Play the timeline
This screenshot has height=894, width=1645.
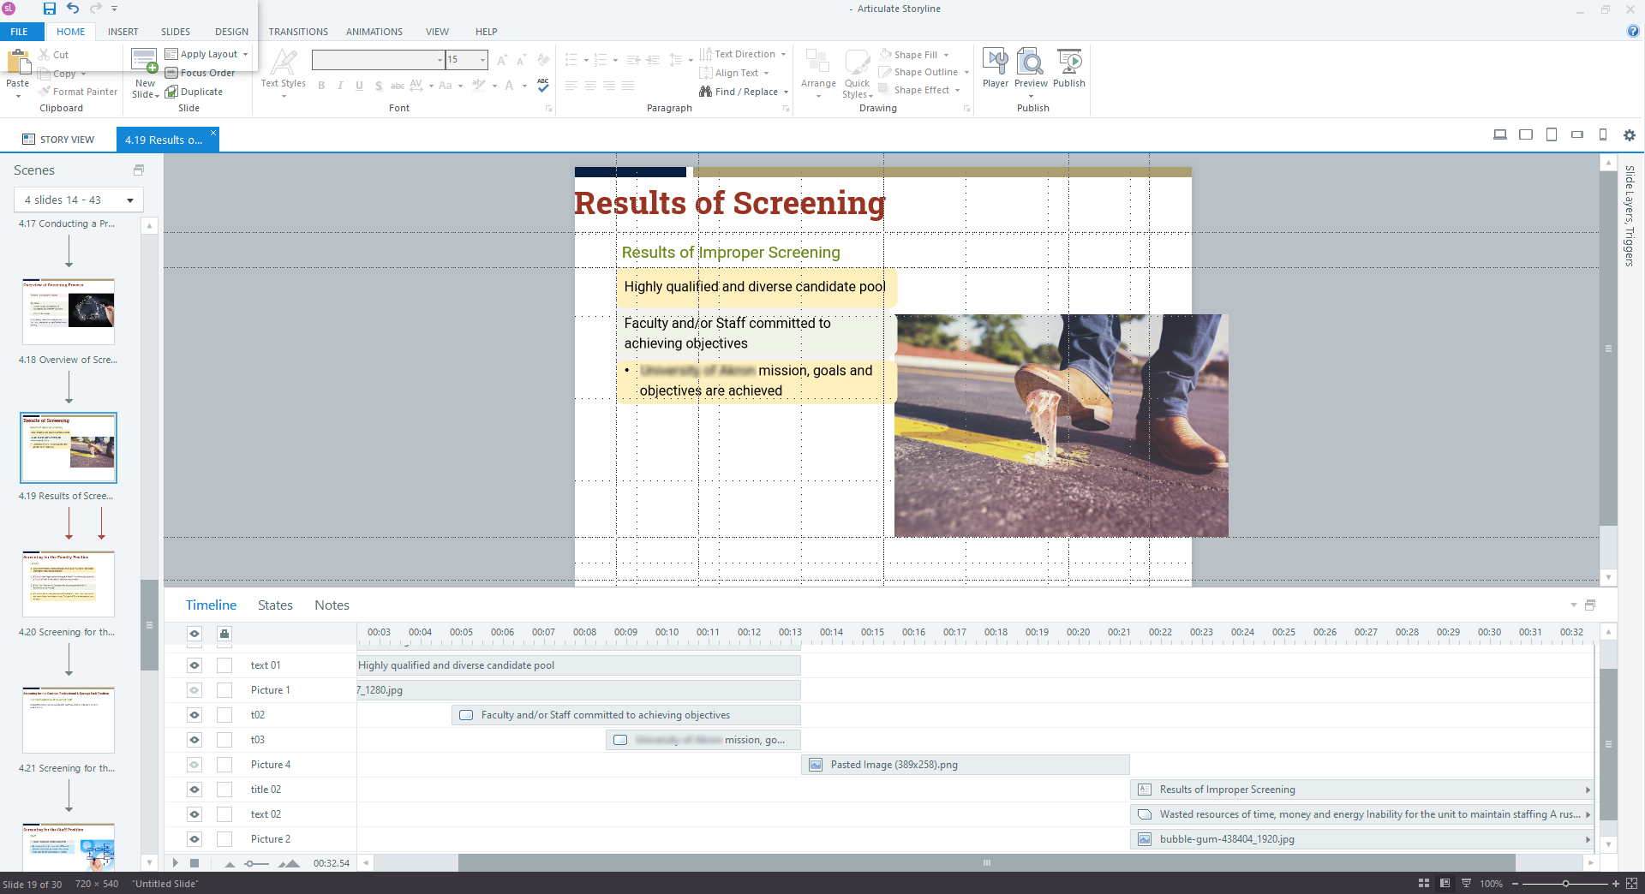[x=176, y=863]
